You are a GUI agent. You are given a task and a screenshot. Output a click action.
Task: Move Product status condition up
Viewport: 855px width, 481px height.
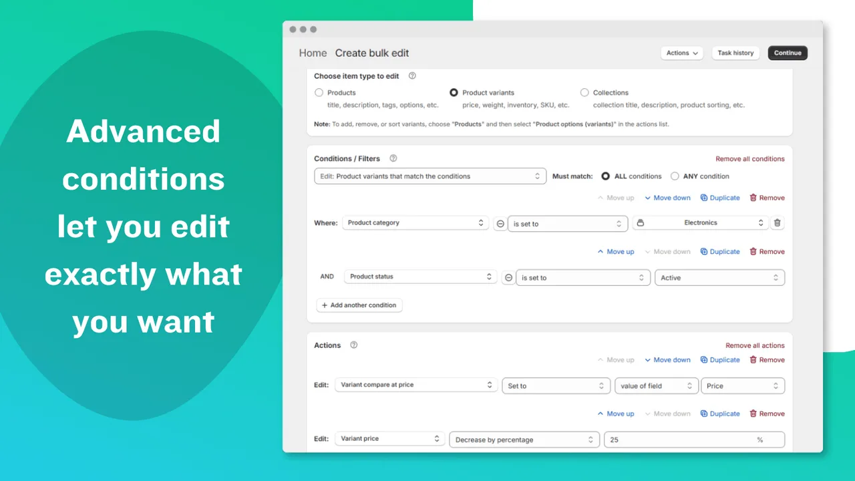tap(615, 252)
